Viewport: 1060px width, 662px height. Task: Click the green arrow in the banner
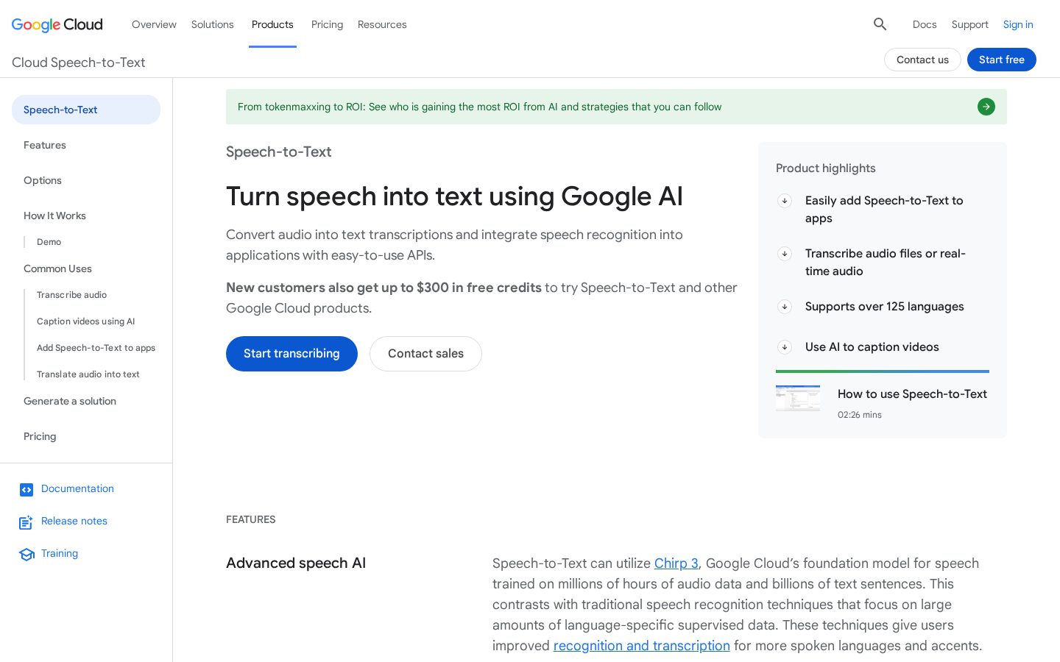[x=986, y=107]
